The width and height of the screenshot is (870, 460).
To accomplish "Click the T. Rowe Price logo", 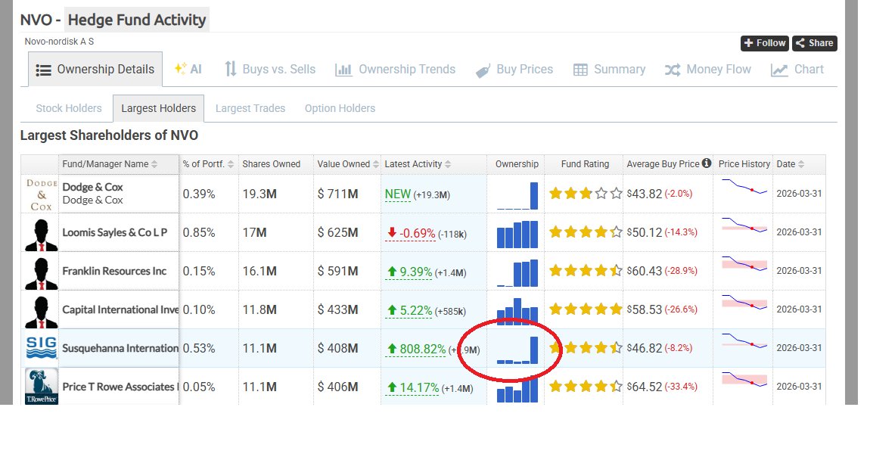I will pos(42,386).
